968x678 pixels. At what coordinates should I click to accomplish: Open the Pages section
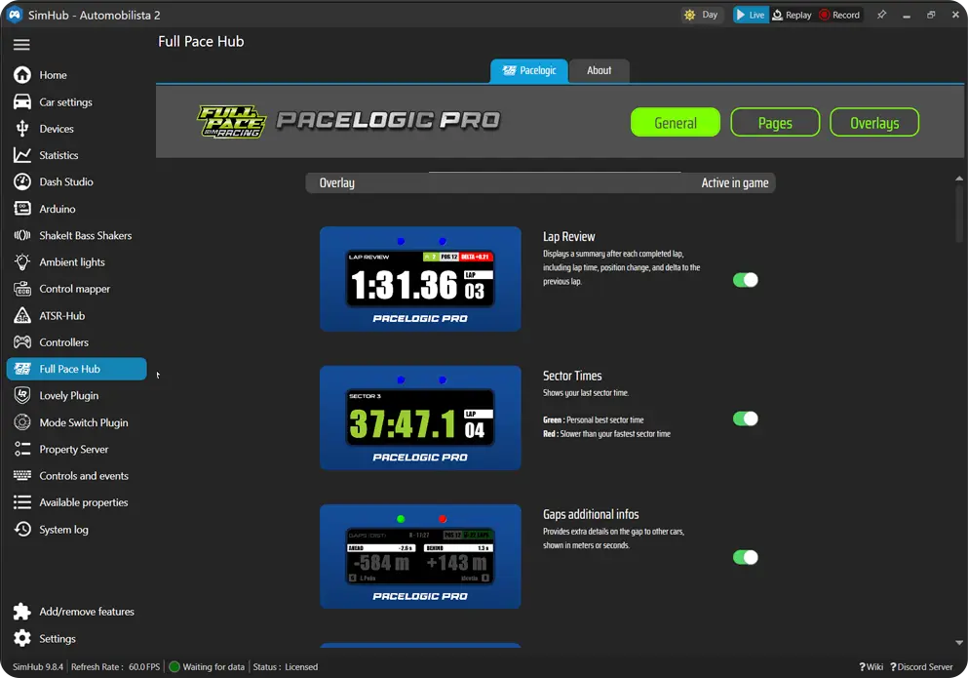point(775,122)
